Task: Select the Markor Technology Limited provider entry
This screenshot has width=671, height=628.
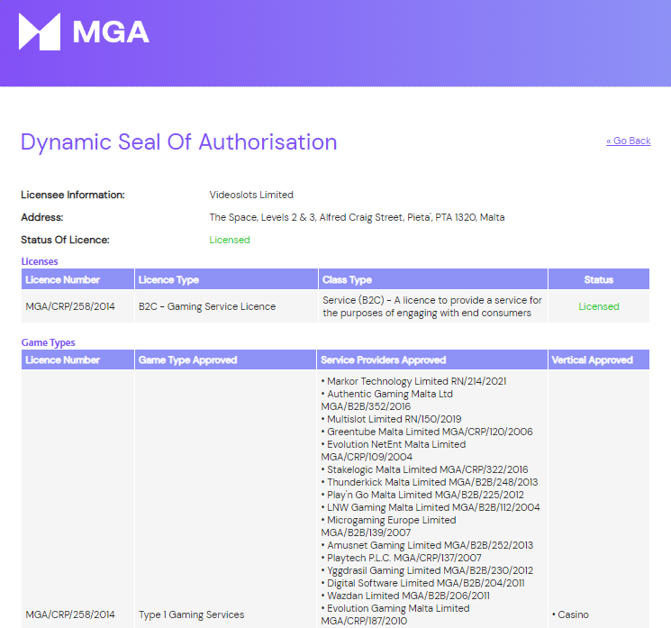Action: point(413,381)
